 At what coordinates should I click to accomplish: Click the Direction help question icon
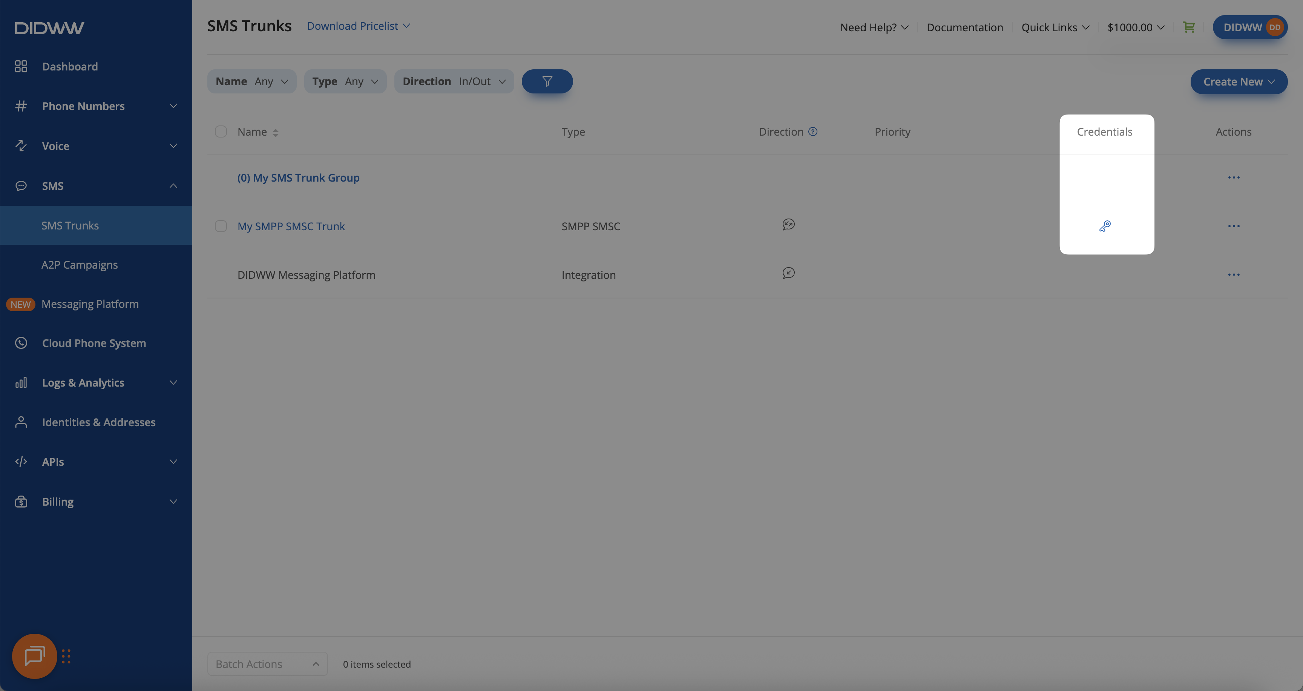tap(813, 132)
